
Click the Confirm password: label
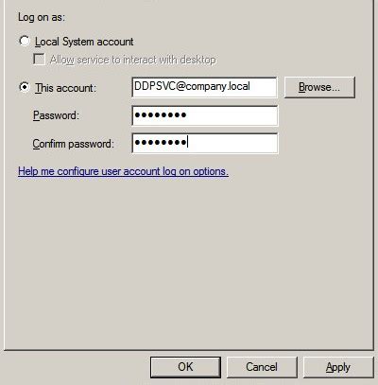tap(74, 144)
